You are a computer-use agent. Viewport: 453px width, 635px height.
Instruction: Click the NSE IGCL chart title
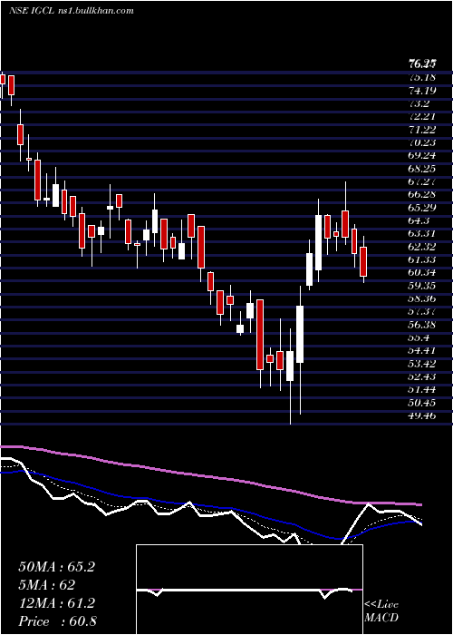pyautogui.click(x=72, y=10)
